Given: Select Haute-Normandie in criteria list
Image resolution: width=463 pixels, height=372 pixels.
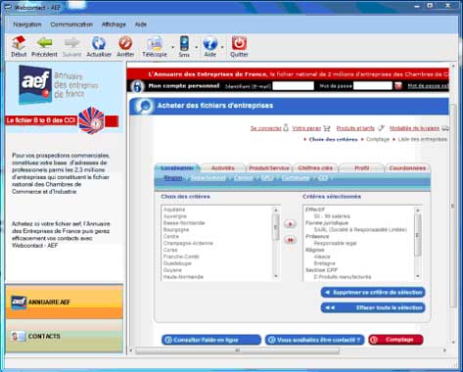Looking at the screenshot, I should 183,277.
